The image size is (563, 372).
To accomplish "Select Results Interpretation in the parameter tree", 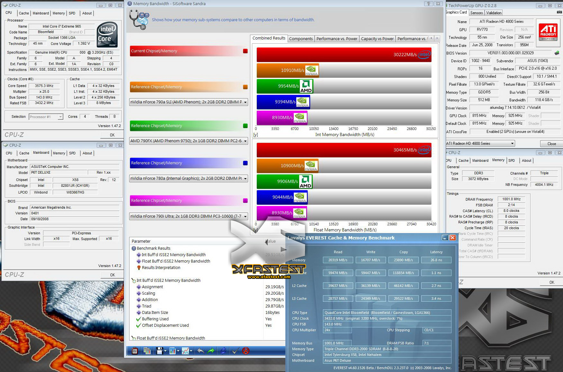I will [161, 268].
